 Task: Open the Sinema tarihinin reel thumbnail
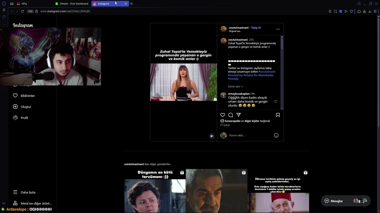pos(278,191)
